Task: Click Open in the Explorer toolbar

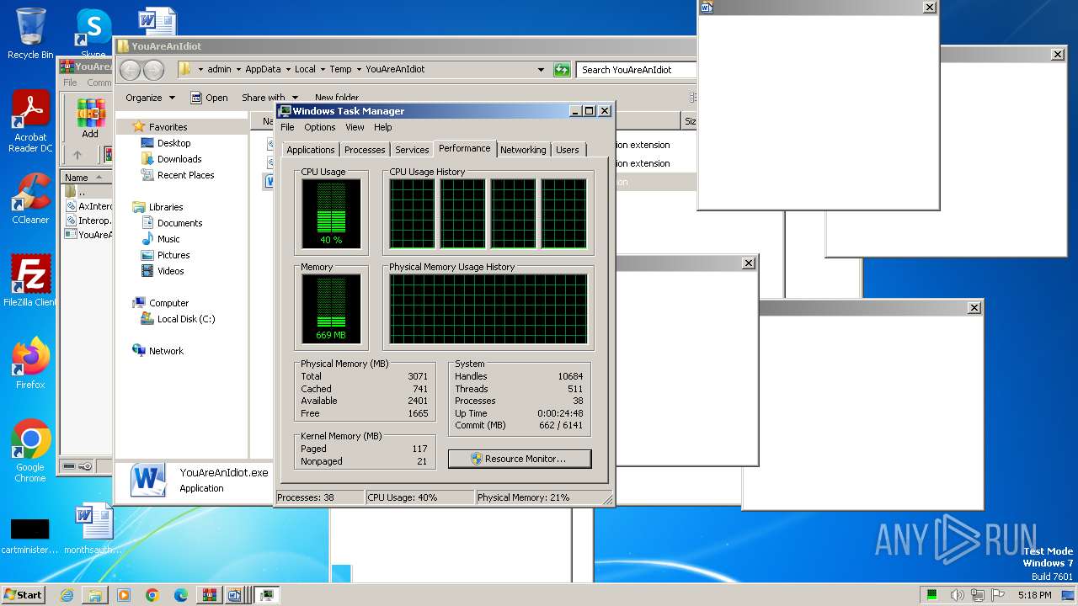Action: (209, 98)
